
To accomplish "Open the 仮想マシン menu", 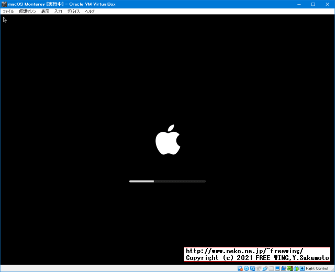I will [28, 12].
